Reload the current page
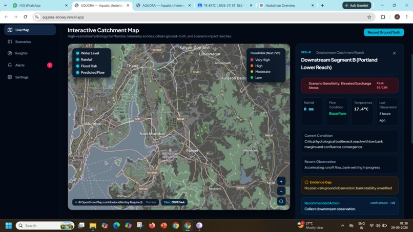 click(25, 17)
